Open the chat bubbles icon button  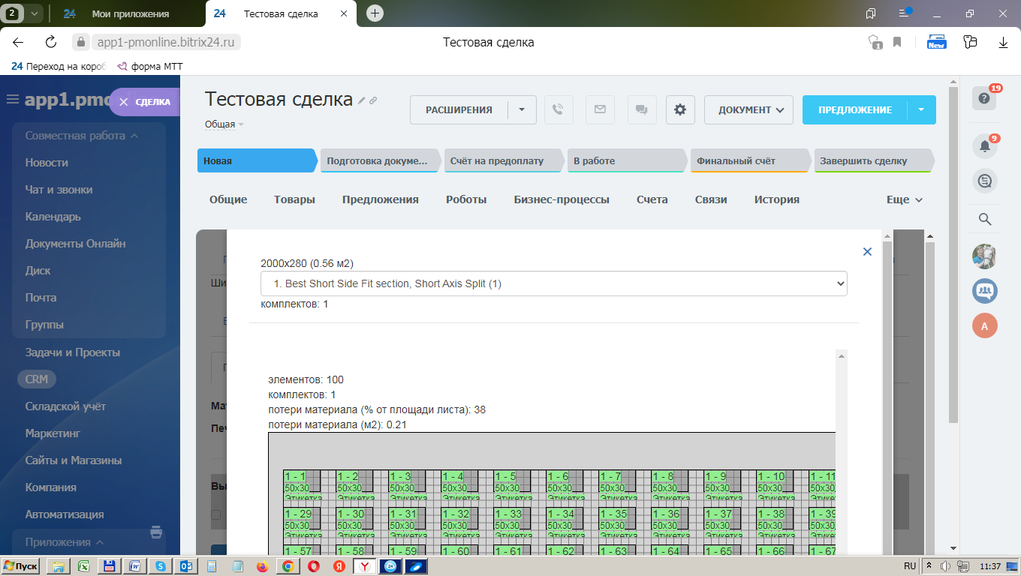tap(641, 109)
